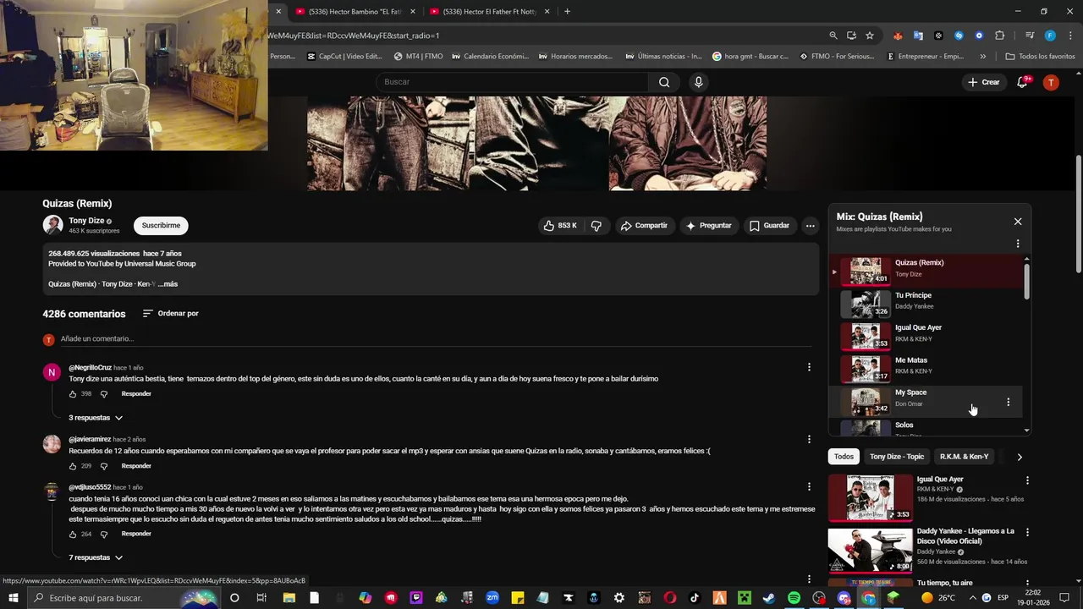Select the R.K.M. & Ken-Y chip
The width and height of the screenshot is (1083, 609).
coord(964,457)
